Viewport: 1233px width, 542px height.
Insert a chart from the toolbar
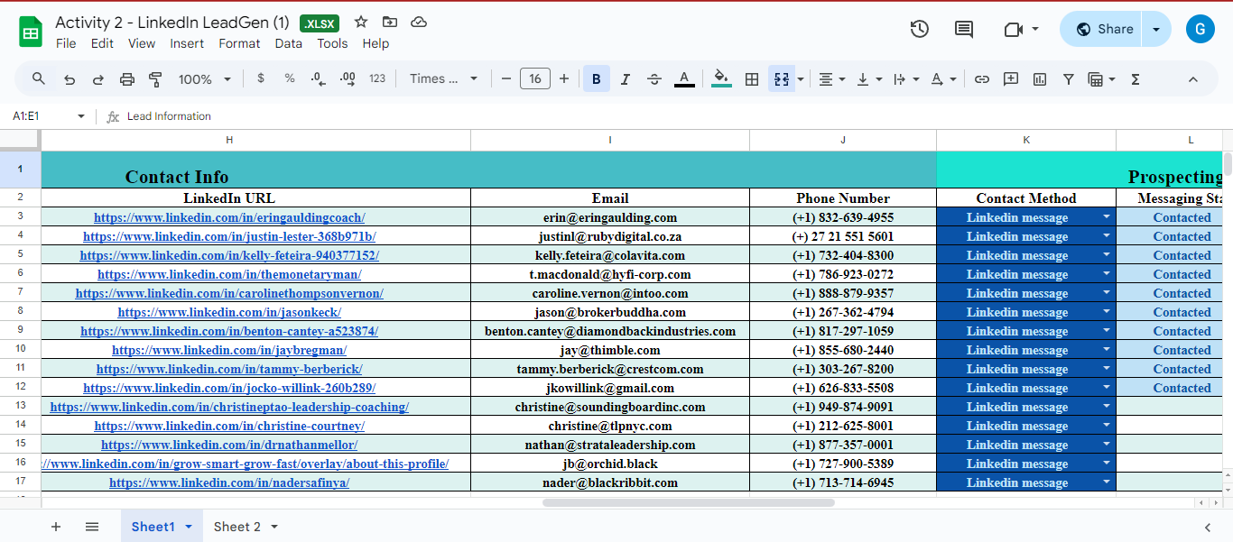[x=1040, y=79]
